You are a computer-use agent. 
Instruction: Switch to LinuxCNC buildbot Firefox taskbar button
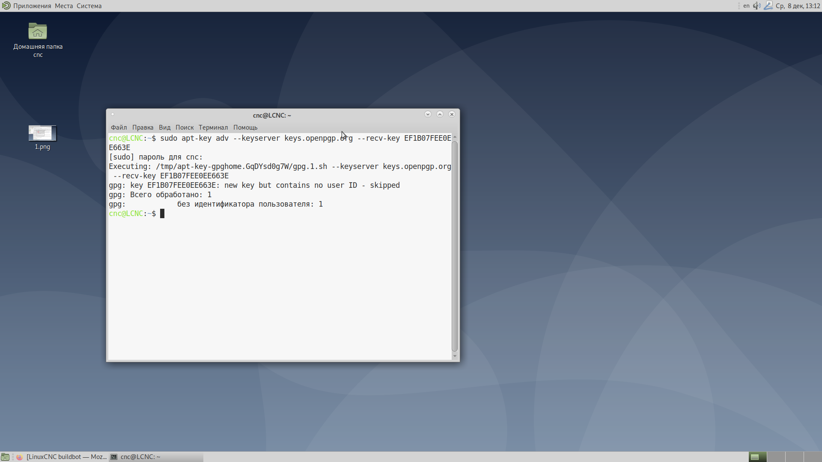[x=62, y=457]
